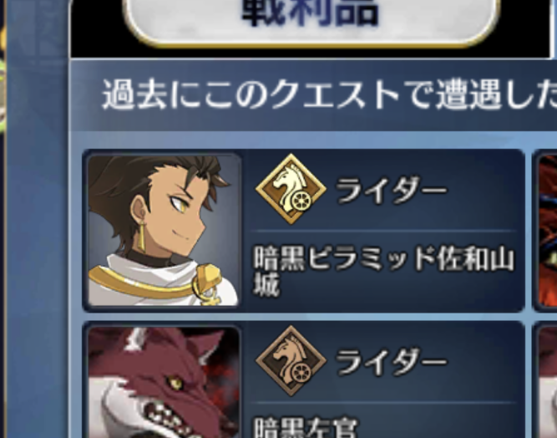Click the chariot wheel in gold class emblem

point(301,201)
